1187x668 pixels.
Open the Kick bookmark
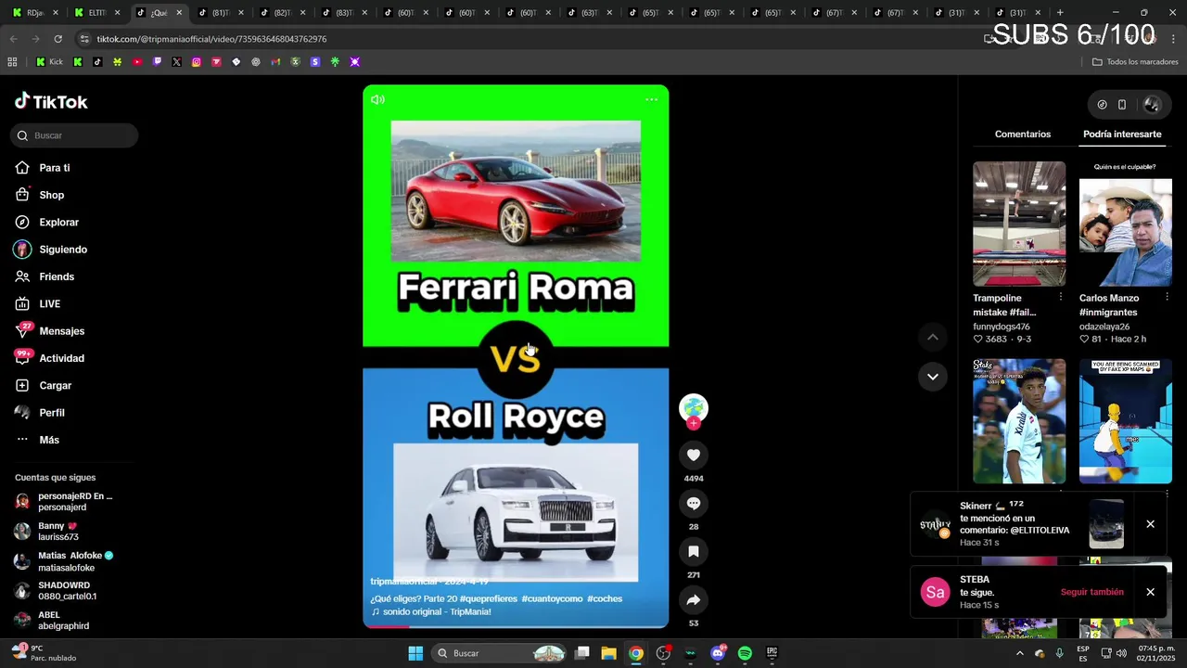point(49,62)
